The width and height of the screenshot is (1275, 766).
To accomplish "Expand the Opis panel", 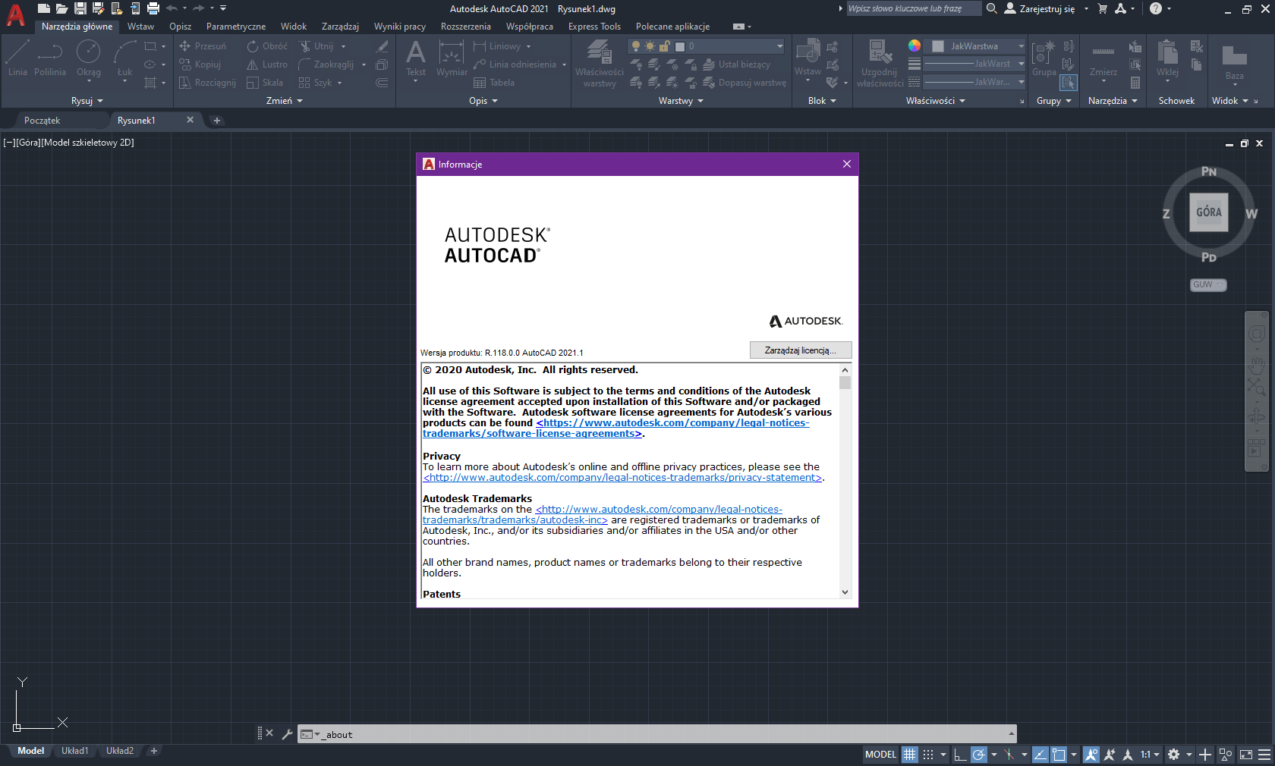I will (483, 101).
